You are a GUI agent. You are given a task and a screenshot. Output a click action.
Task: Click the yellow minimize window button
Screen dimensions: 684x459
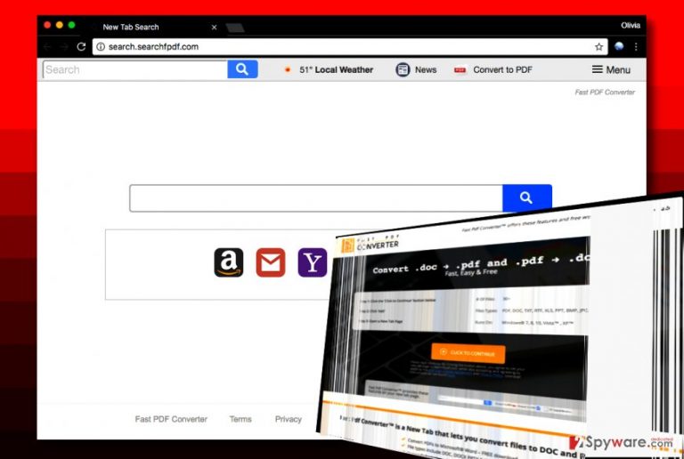[x=60, y=25]
